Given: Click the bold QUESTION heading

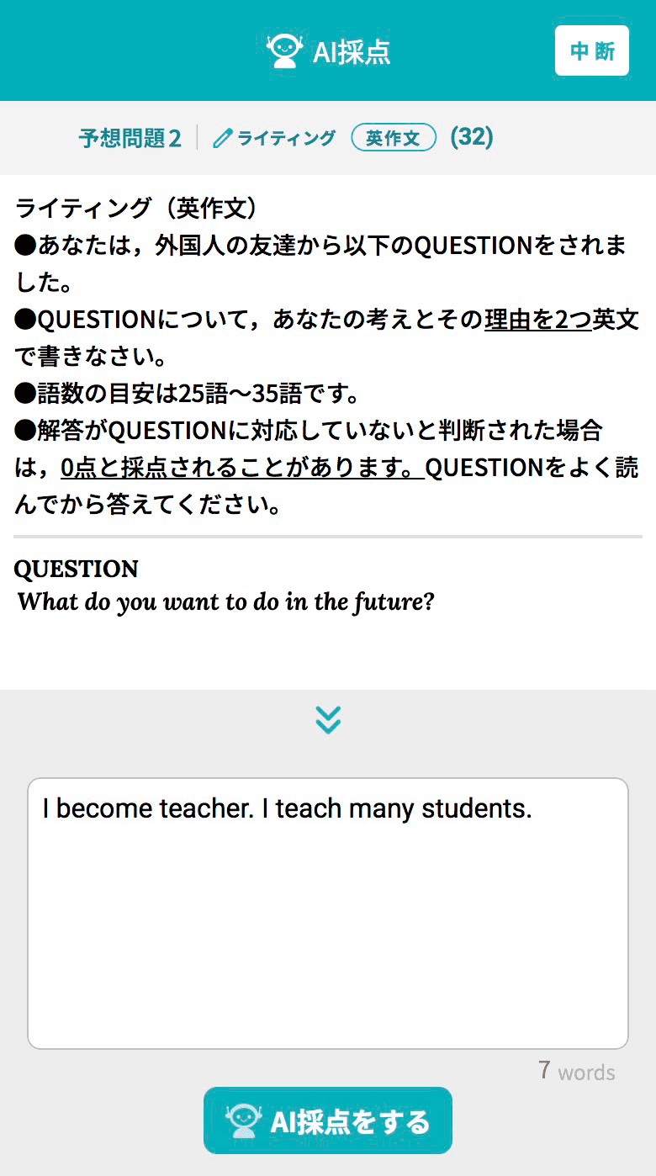Looking at the screenshot, I should pyautogui.click(x=76, y=569).
